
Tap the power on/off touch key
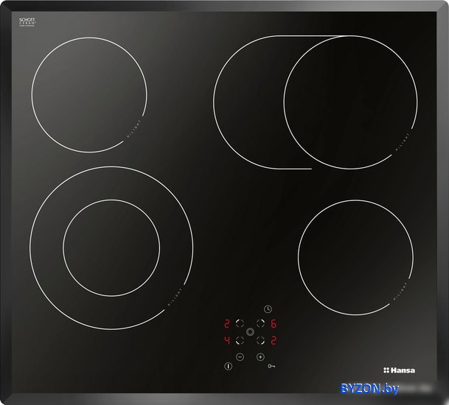[x=229, y=366]
